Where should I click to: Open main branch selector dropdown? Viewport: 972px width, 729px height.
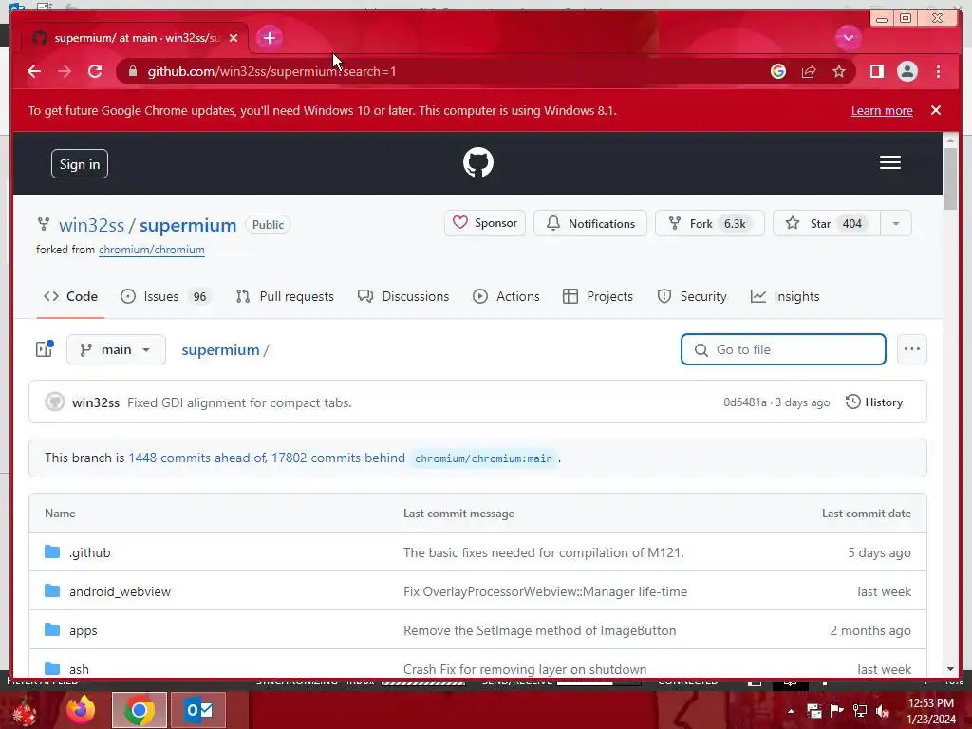pyautogui.click(x=116, y=349)
